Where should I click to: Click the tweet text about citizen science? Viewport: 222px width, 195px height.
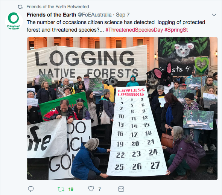point(116,26)
